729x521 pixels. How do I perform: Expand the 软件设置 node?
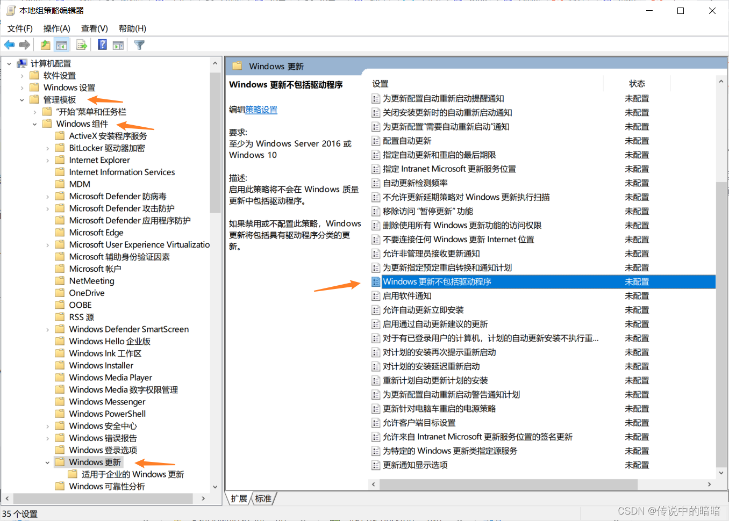(22, 76)
